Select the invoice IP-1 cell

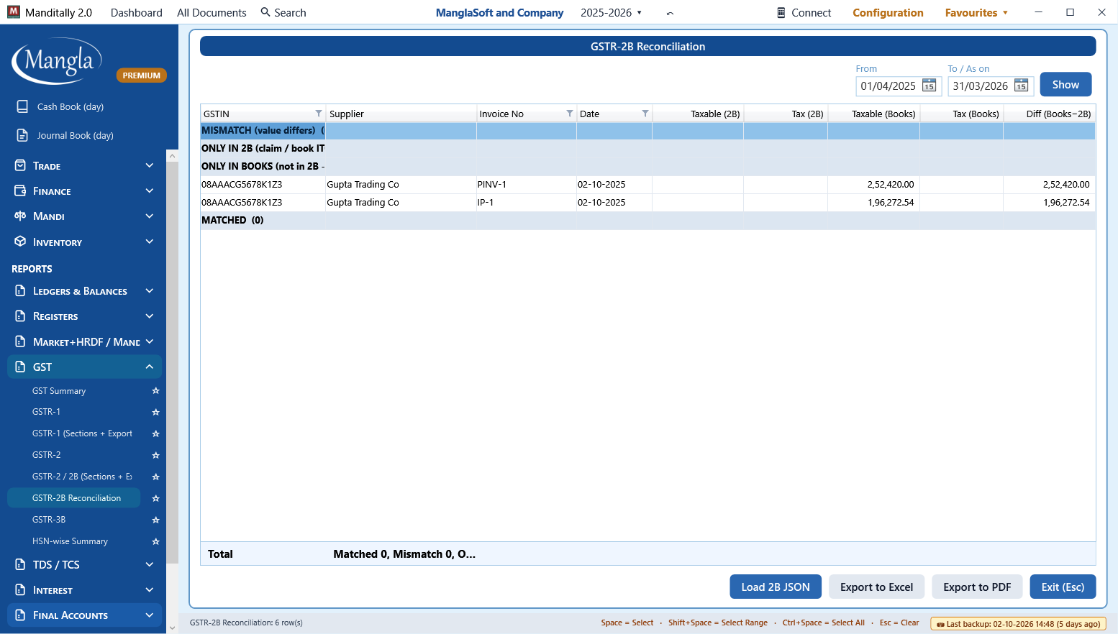coord(526,203)
